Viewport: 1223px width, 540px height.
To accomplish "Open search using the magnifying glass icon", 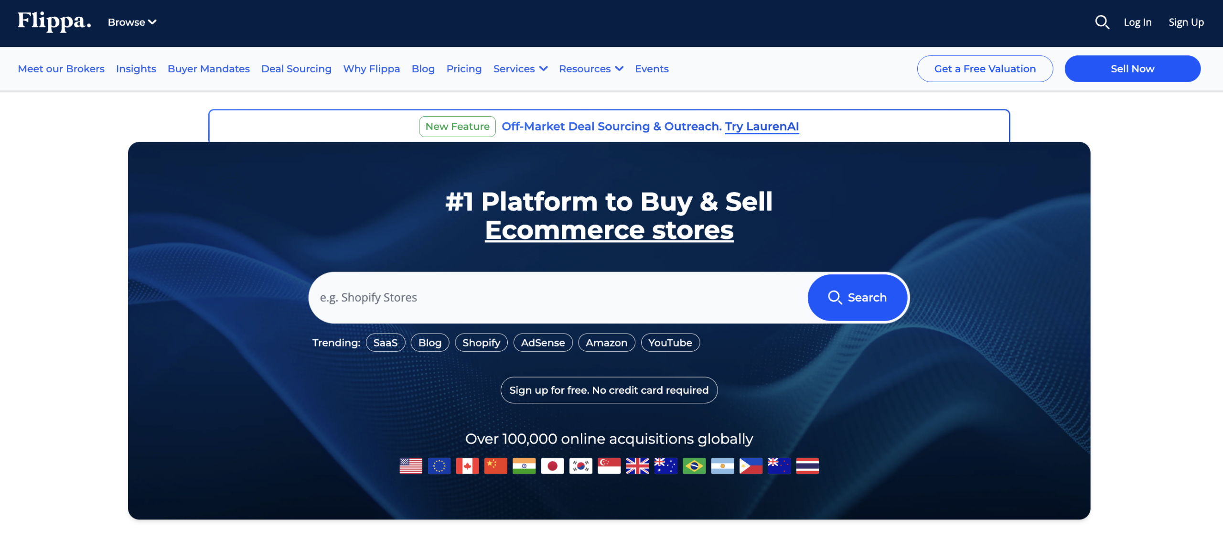I will pos(1102,22).
